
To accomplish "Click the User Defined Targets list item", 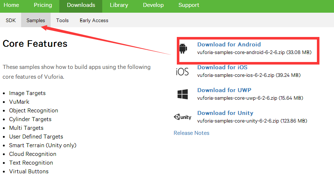I will coord(36,137).
